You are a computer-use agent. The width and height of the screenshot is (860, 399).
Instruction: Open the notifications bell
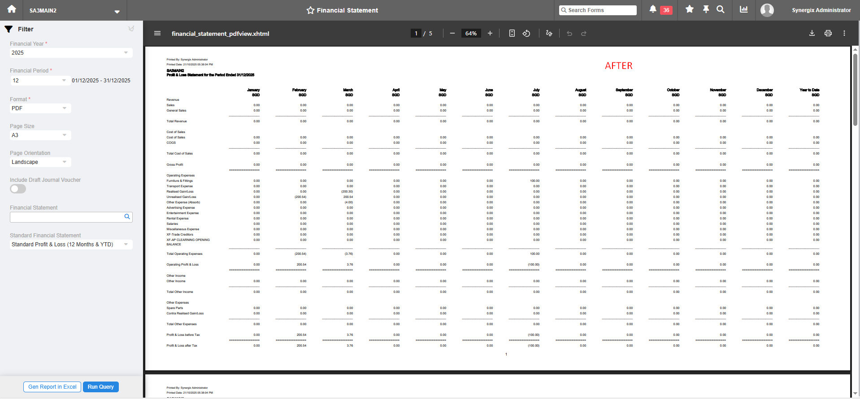pos(653,9)
